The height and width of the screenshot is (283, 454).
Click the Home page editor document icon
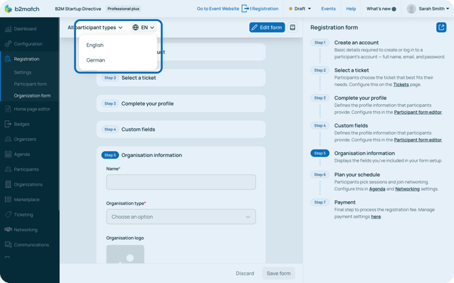[8, 109]
